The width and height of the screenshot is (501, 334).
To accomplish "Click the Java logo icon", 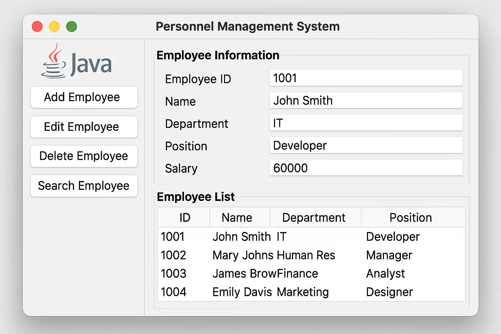I will pos(76,62).
